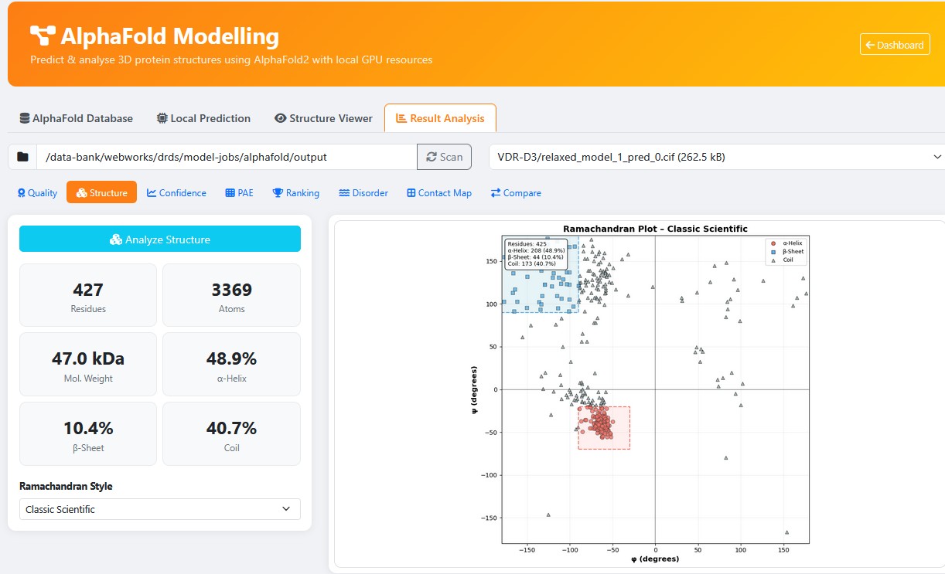Click the AlphaFold Modelling header title

169,36
